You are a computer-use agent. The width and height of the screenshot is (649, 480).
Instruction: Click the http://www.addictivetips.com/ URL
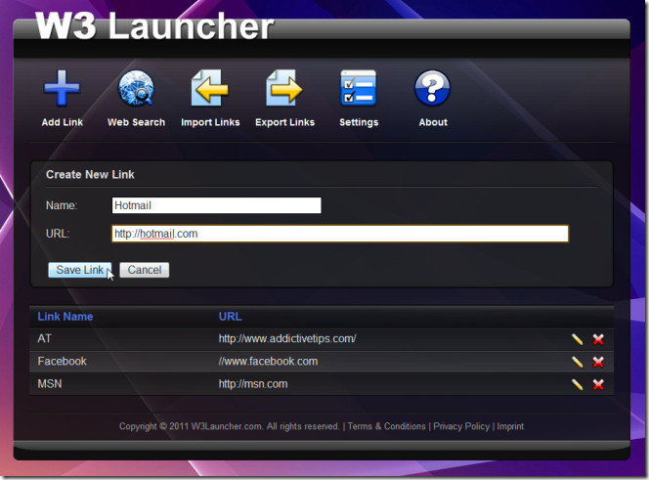tap(287, 339)
